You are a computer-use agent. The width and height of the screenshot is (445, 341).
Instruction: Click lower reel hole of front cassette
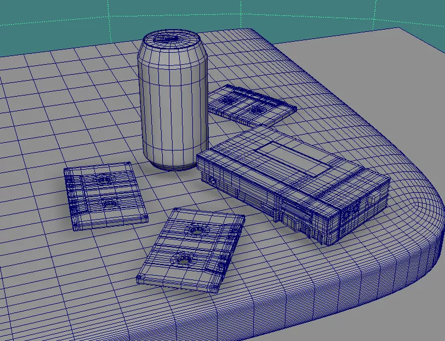(181, 260)
